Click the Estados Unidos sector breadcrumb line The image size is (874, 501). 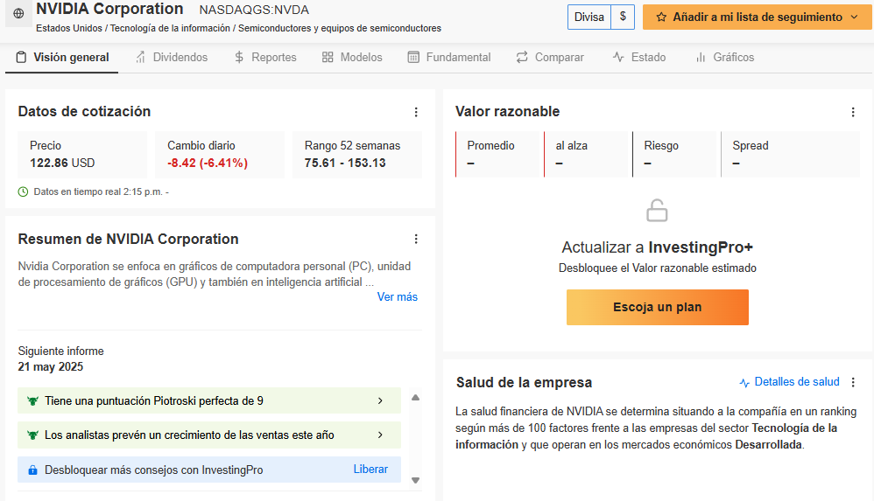(238, 28)
